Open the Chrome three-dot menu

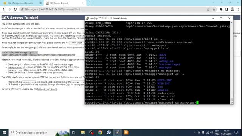[x=238, y=9]
